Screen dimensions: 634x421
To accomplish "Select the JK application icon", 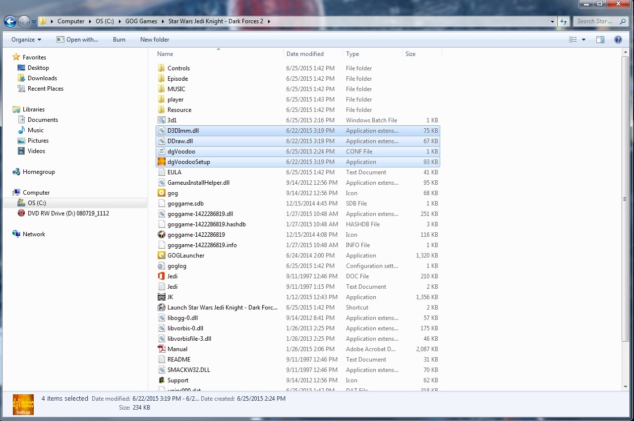I will [x=161, y=297].
